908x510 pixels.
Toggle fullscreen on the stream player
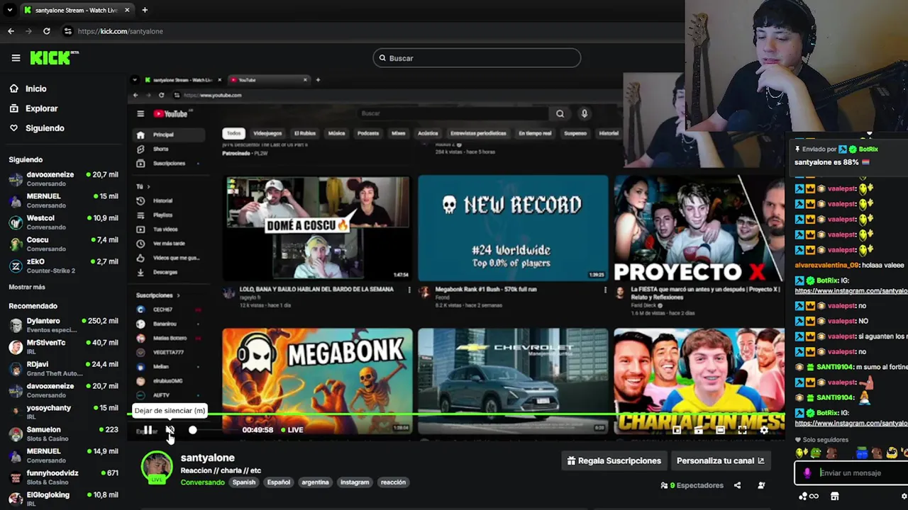[x=742, y=430]
